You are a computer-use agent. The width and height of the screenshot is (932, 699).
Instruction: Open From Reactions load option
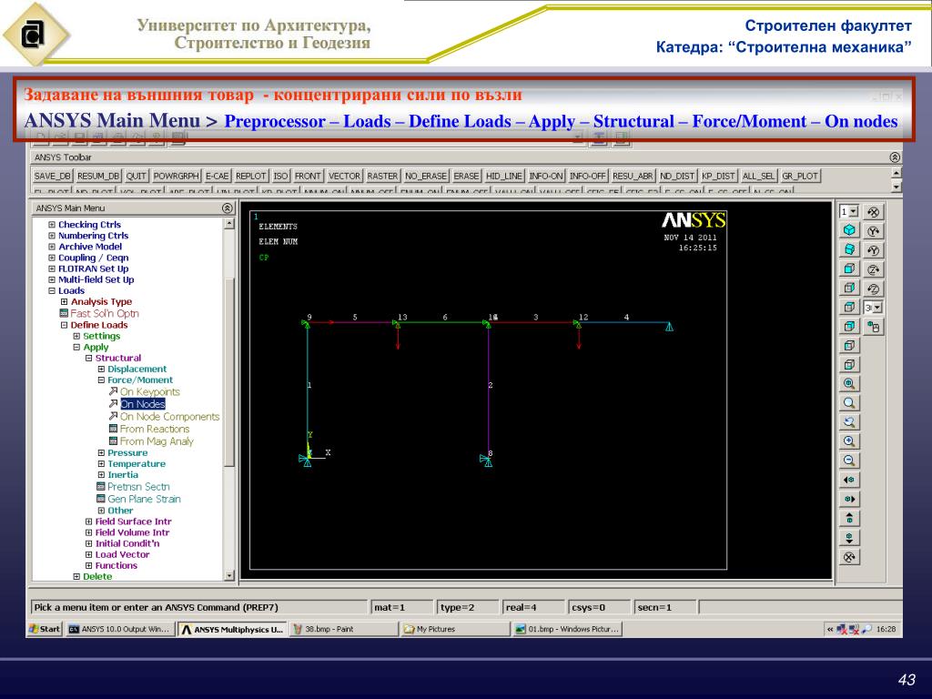click(x=155, y=430)
